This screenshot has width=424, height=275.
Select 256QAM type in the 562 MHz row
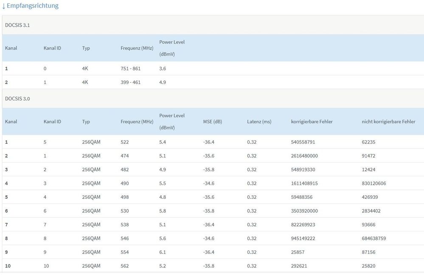point(91,266)
